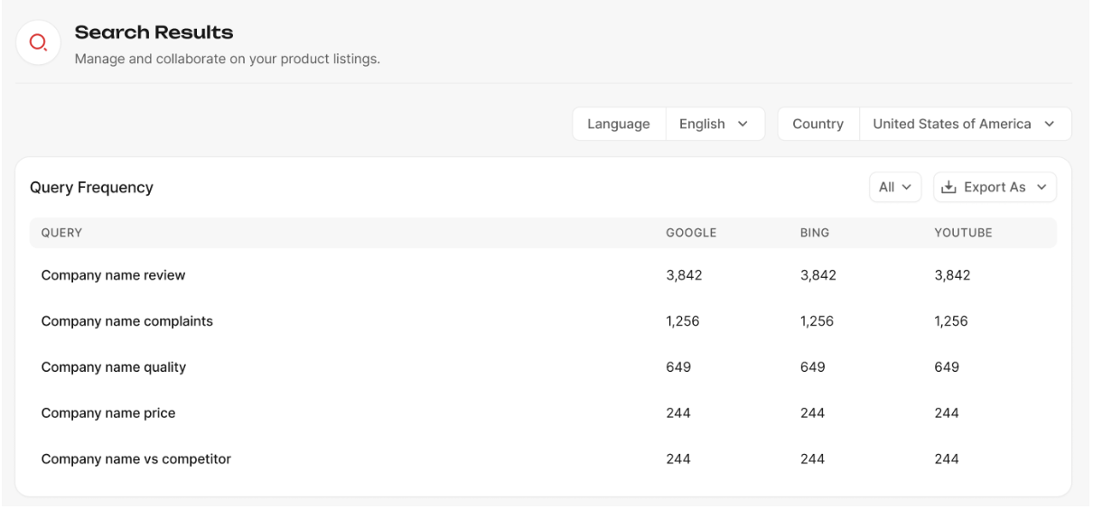Open the United States of America country dropdown
Image resolution: width=1093 pixels, height=509 pixels.
click(965, 124)
